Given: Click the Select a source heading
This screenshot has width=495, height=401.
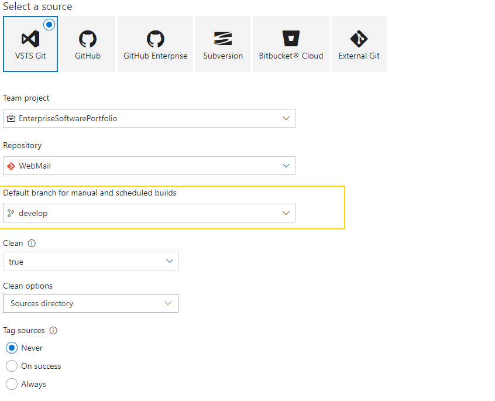Looking at the screenshot, I should tap(37, 6).
